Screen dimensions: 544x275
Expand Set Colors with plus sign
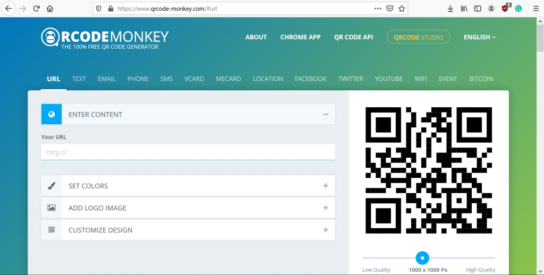point(326,186)
